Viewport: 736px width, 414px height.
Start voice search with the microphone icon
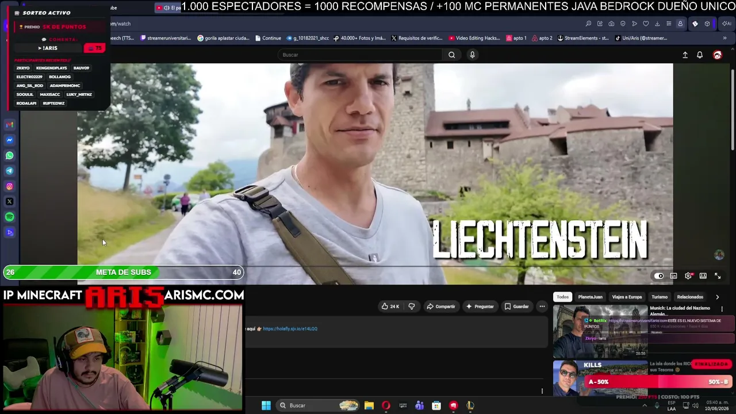click(472, 55)
